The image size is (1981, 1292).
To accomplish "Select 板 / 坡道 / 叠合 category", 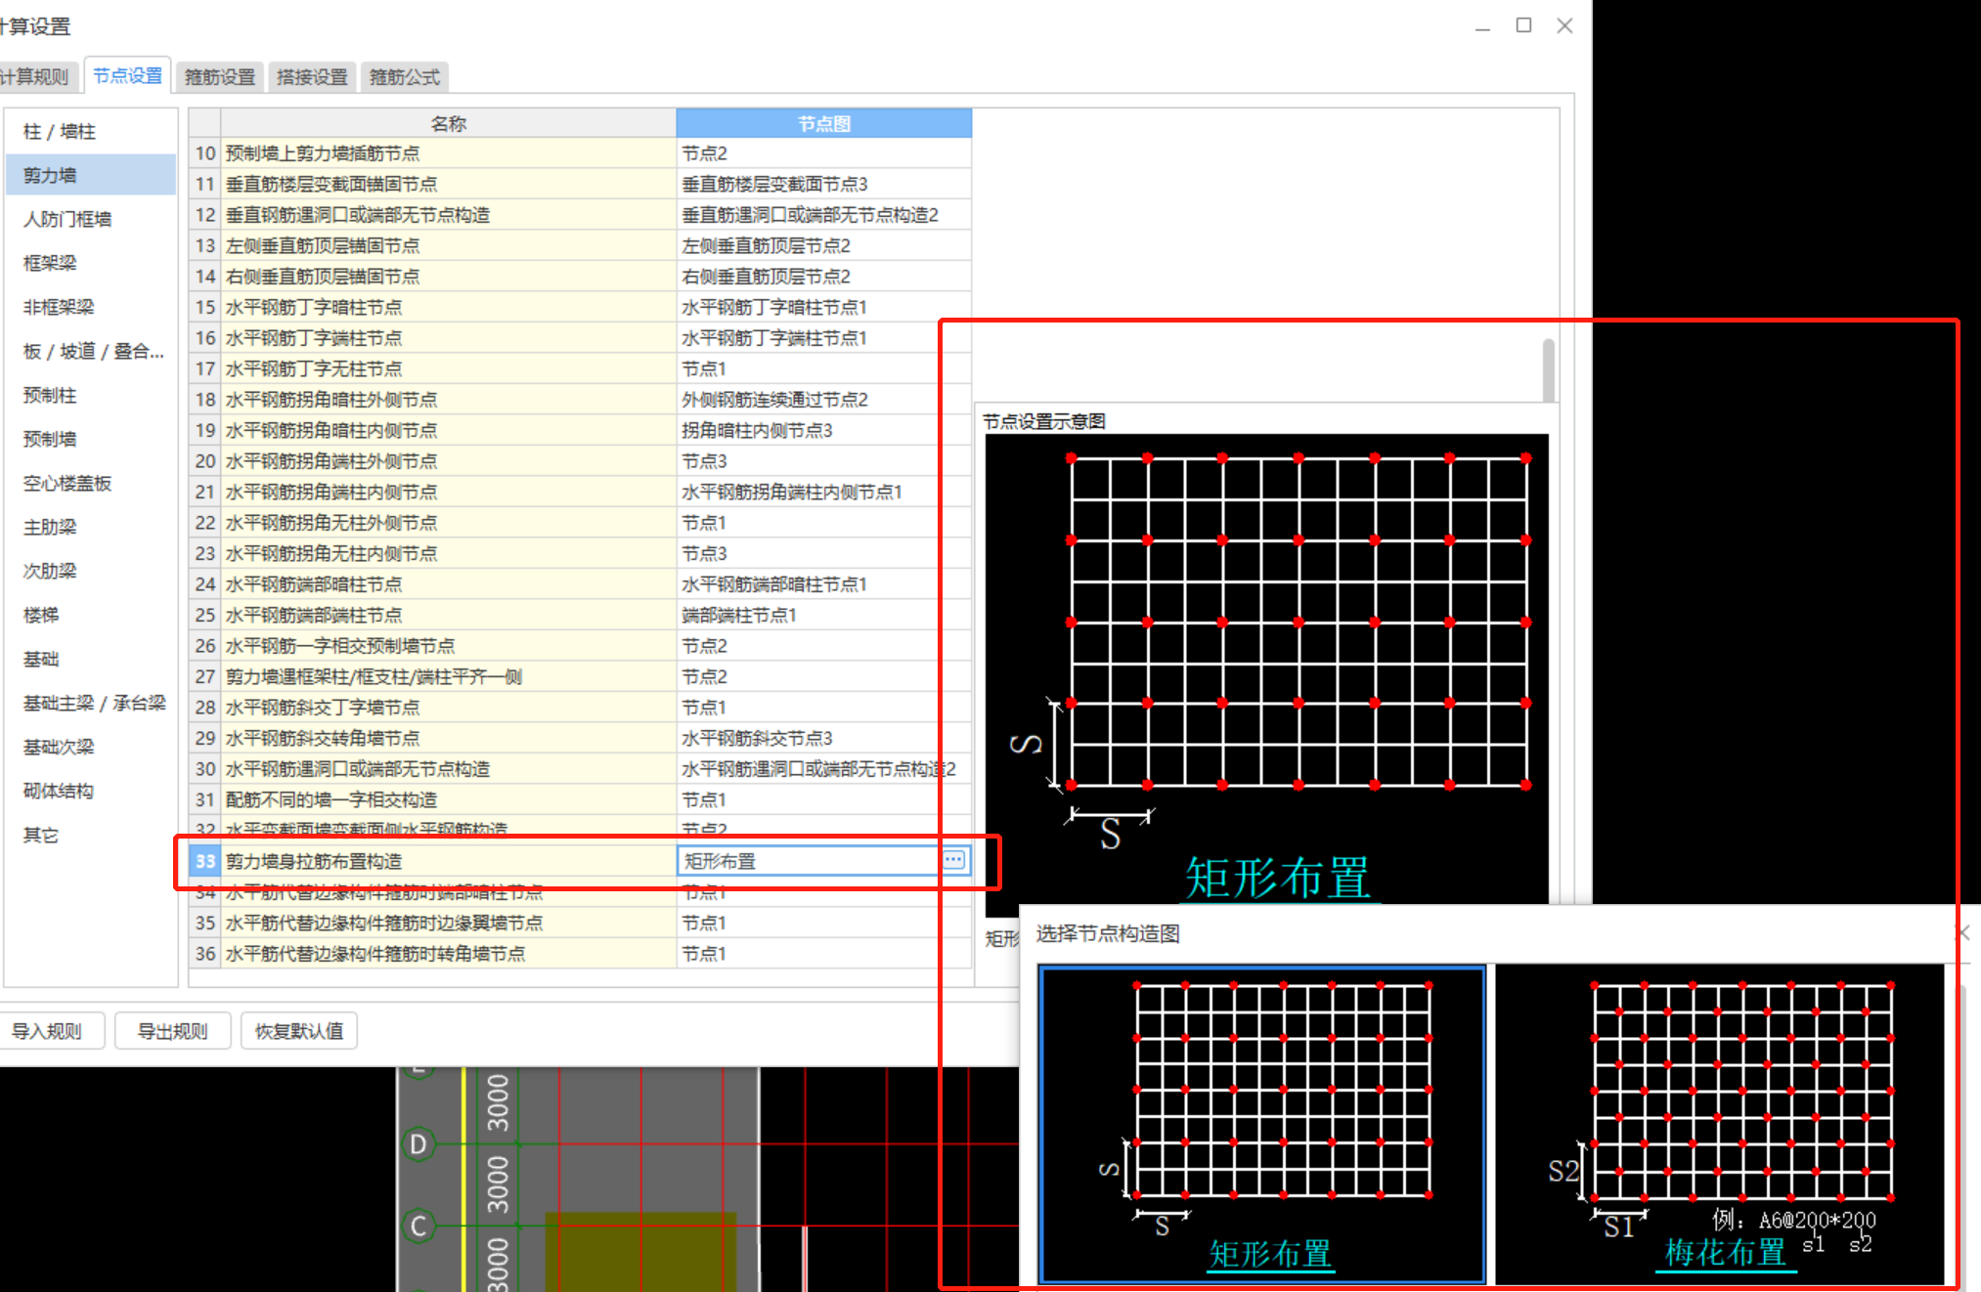I will click(90, 351).
